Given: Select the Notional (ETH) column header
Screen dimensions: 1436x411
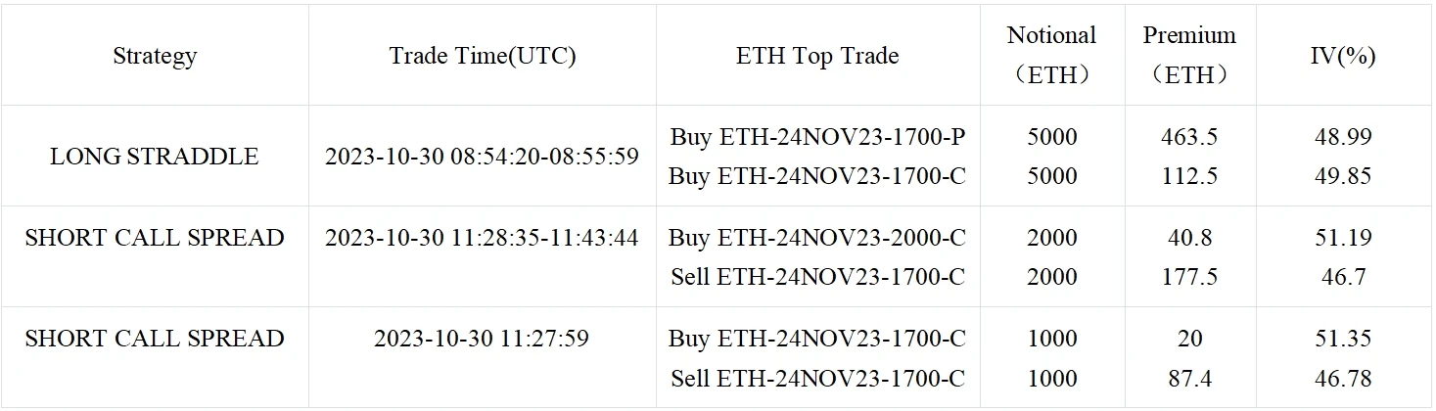Looking at the screenshot, I should point(1051,55).
